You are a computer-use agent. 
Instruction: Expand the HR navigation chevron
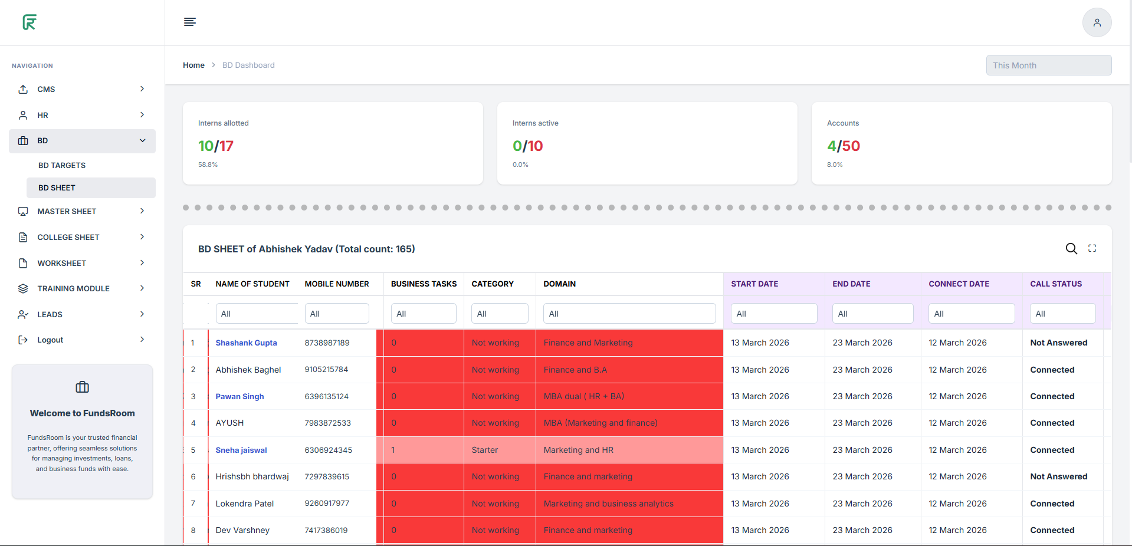tap(142, 115)
